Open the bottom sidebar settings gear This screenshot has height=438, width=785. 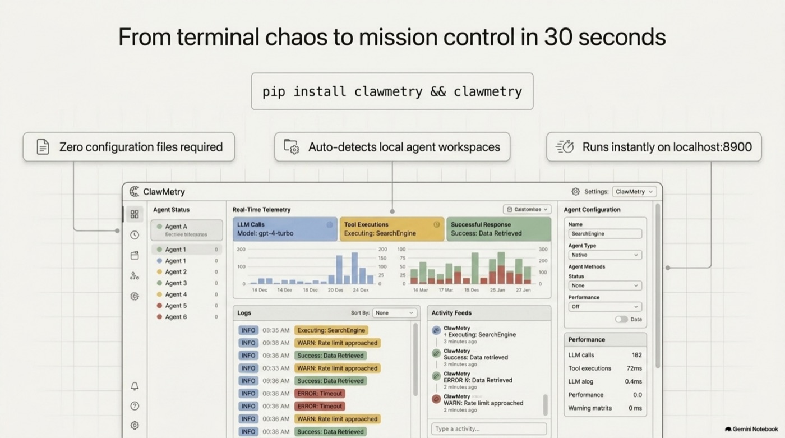[135, 425]
